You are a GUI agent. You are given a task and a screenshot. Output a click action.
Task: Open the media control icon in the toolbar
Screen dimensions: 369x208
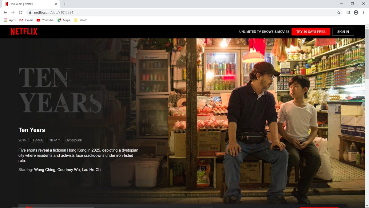pyautogui.click(x=348, y=12)
